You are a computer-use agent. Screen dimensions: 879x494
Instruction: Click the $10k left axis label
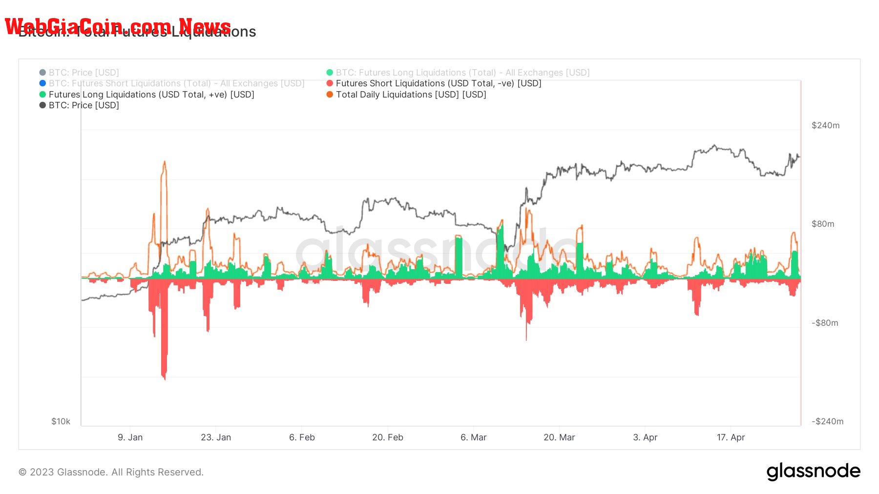(x=61, y=421)
